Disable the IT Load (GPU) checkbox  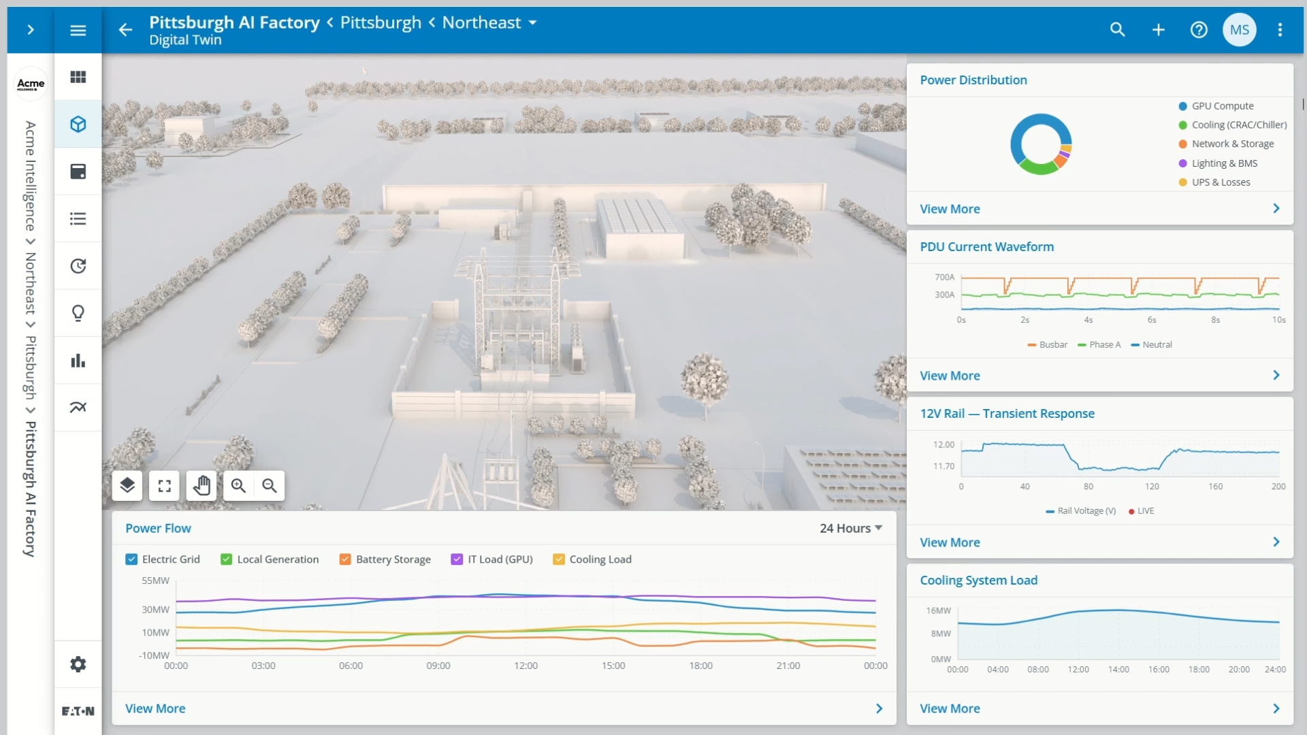point(457,559)
